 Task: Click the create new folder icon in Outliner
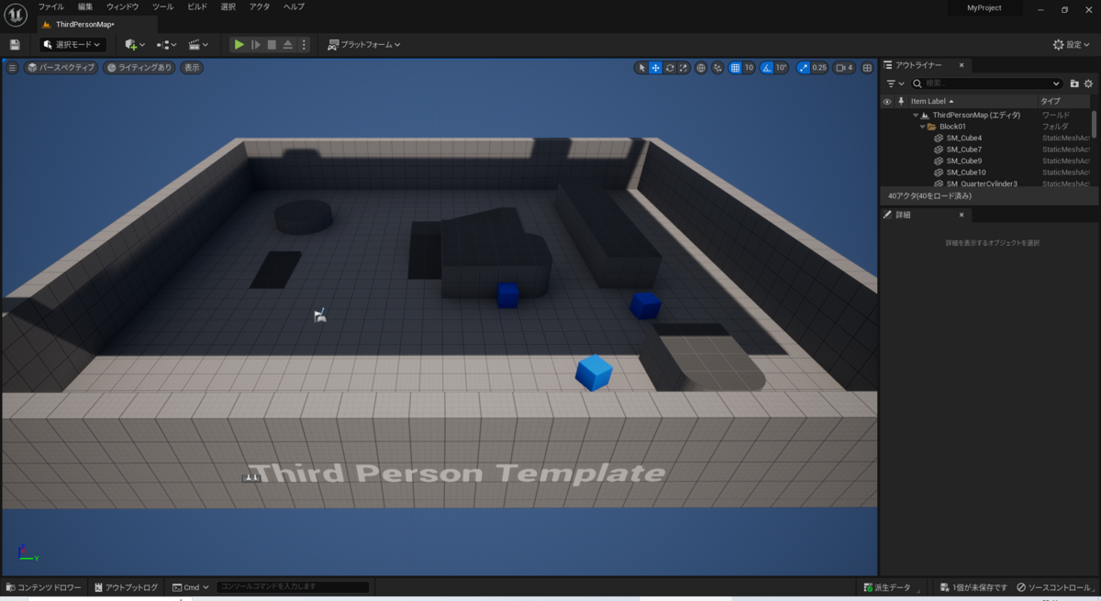(x=1075, y=83)
